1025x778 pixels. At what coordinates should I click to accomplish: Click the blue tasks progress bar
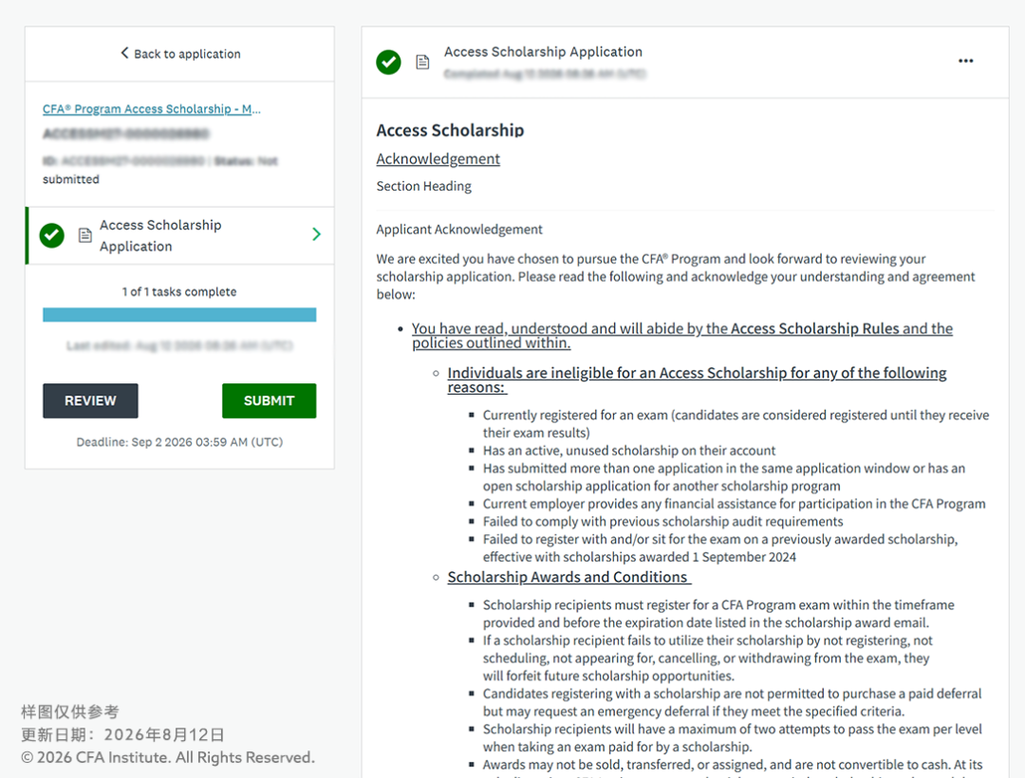pos(179,315)
